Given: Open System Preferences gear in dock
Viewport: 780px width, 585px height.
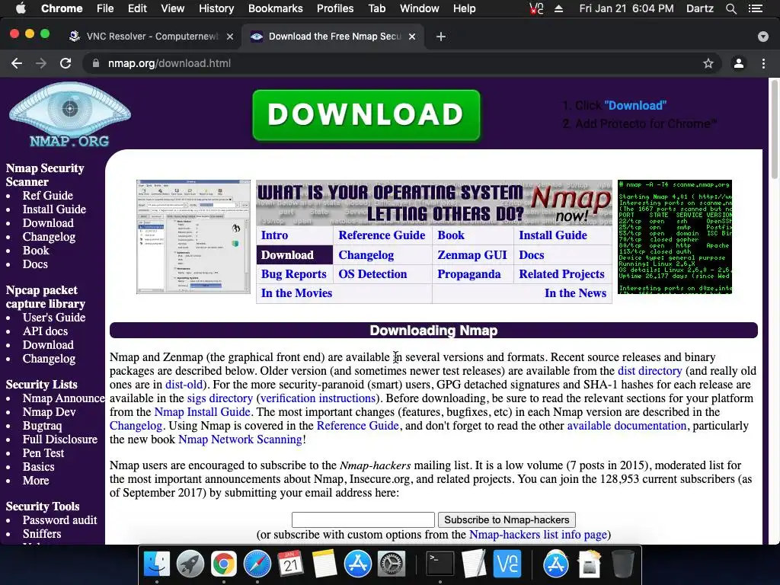Looking at the screenshot, I should tap(392, 564).
